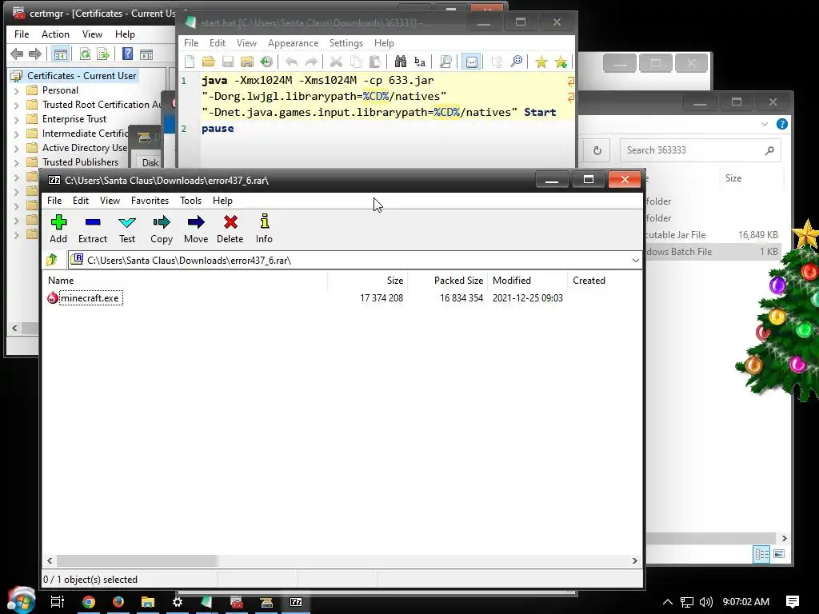Click the 7-Zip horizontal scrollbar thumb
Screen dimensions: 819x614
click(137, 560)
